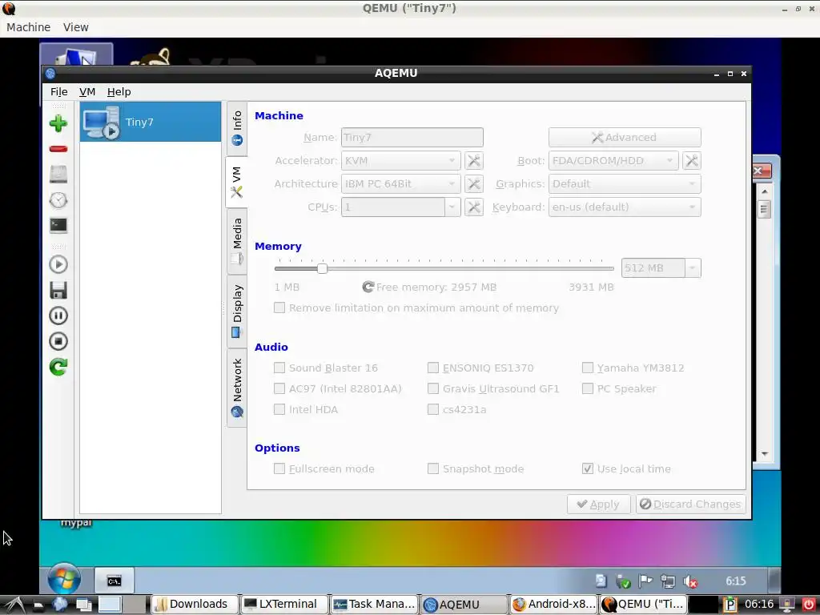Click the red power icon on host panel
The height and width of the screenshot is (615, 820).
click(809, 605)
